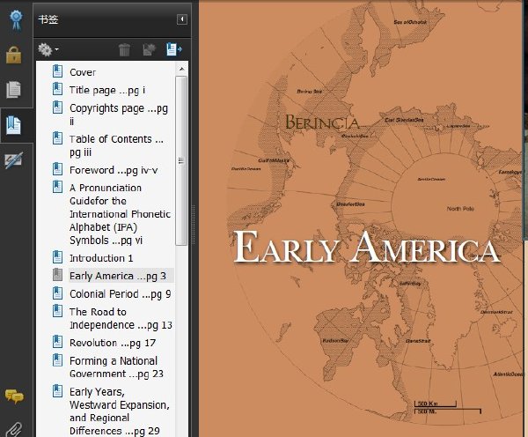Viewport: 528px width, 437px height.
Task: Click the North Pole label on map
Action: (460, 209)
